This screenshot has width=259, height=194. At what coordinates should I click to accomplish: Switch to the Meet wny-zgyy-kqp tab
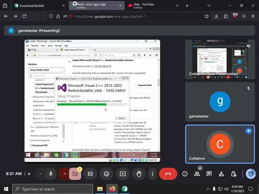[97, 6]
